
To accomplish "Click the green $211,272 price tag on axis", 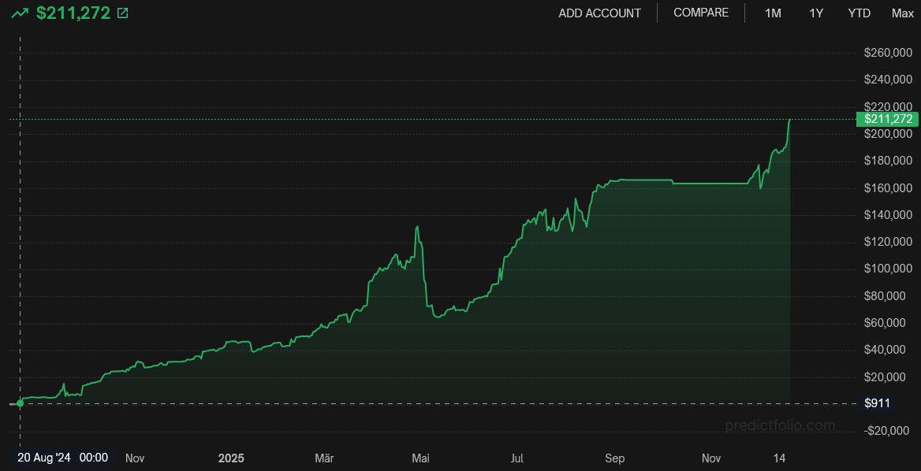I will pyautogui.click(x=887, y=119).
